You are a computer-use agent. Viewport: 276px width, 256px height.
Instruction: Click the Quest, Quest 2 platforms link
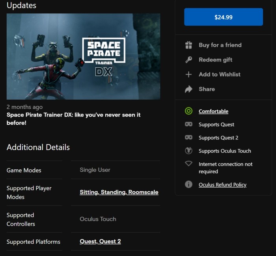(100, 241)
